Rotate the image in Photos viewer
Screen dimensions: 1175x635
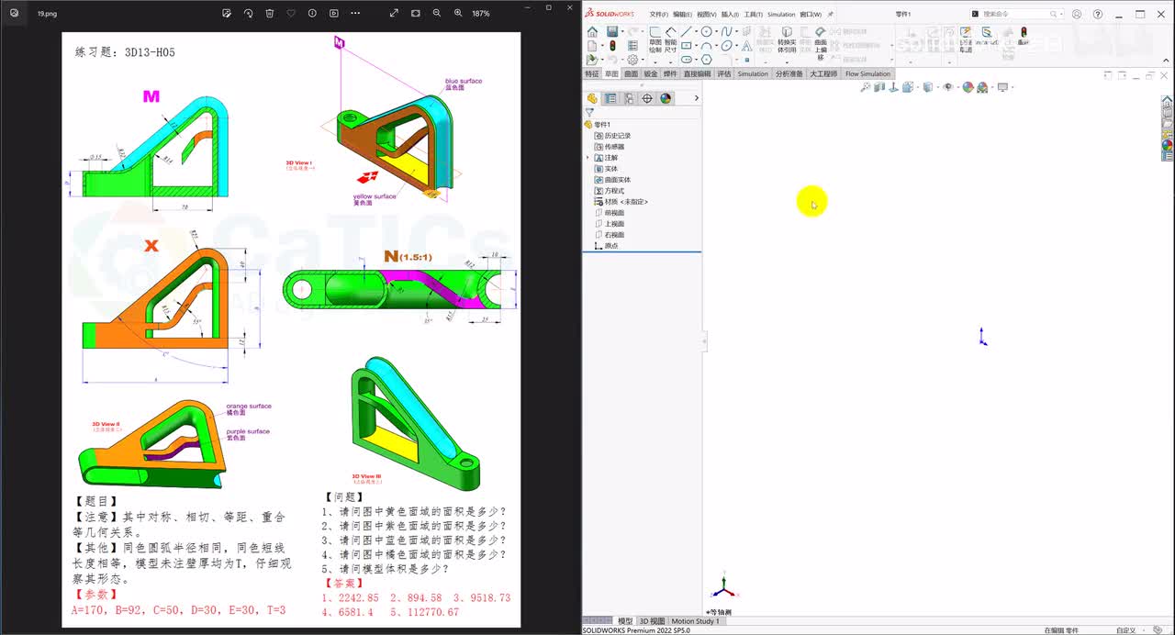(x=248, y=14)
